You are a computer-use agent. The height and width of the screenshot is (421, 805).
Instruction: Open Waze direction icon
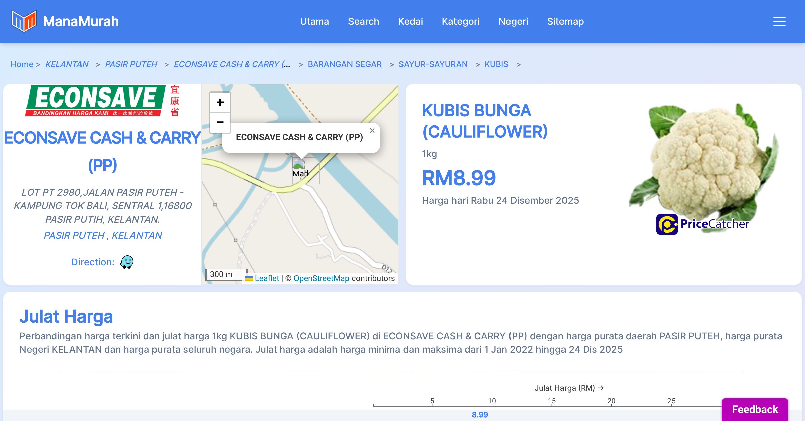127,262
